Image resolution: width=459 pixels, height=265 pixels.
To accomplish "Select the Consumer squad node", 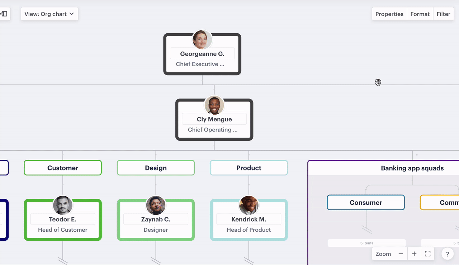I will [x=365, y=202].
